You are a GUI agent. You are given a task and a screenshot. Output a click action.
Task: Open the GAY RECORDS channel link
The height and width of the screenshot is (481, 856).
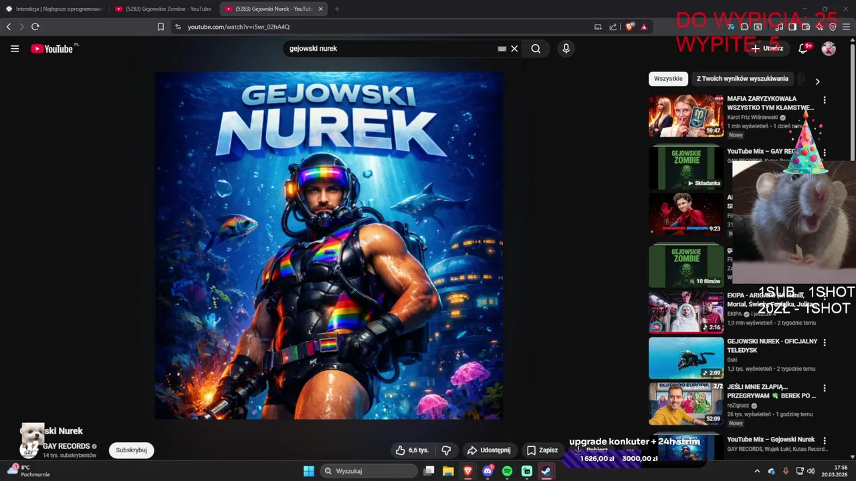66,446
